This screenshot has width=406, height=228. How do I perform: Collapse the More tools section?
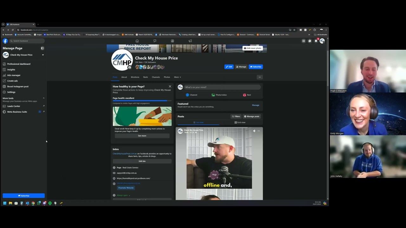[x=43, y=98]
